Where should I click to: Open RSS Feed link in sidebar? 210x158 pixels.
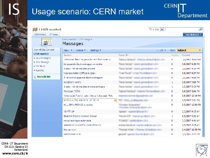click(x=40, y=66)
